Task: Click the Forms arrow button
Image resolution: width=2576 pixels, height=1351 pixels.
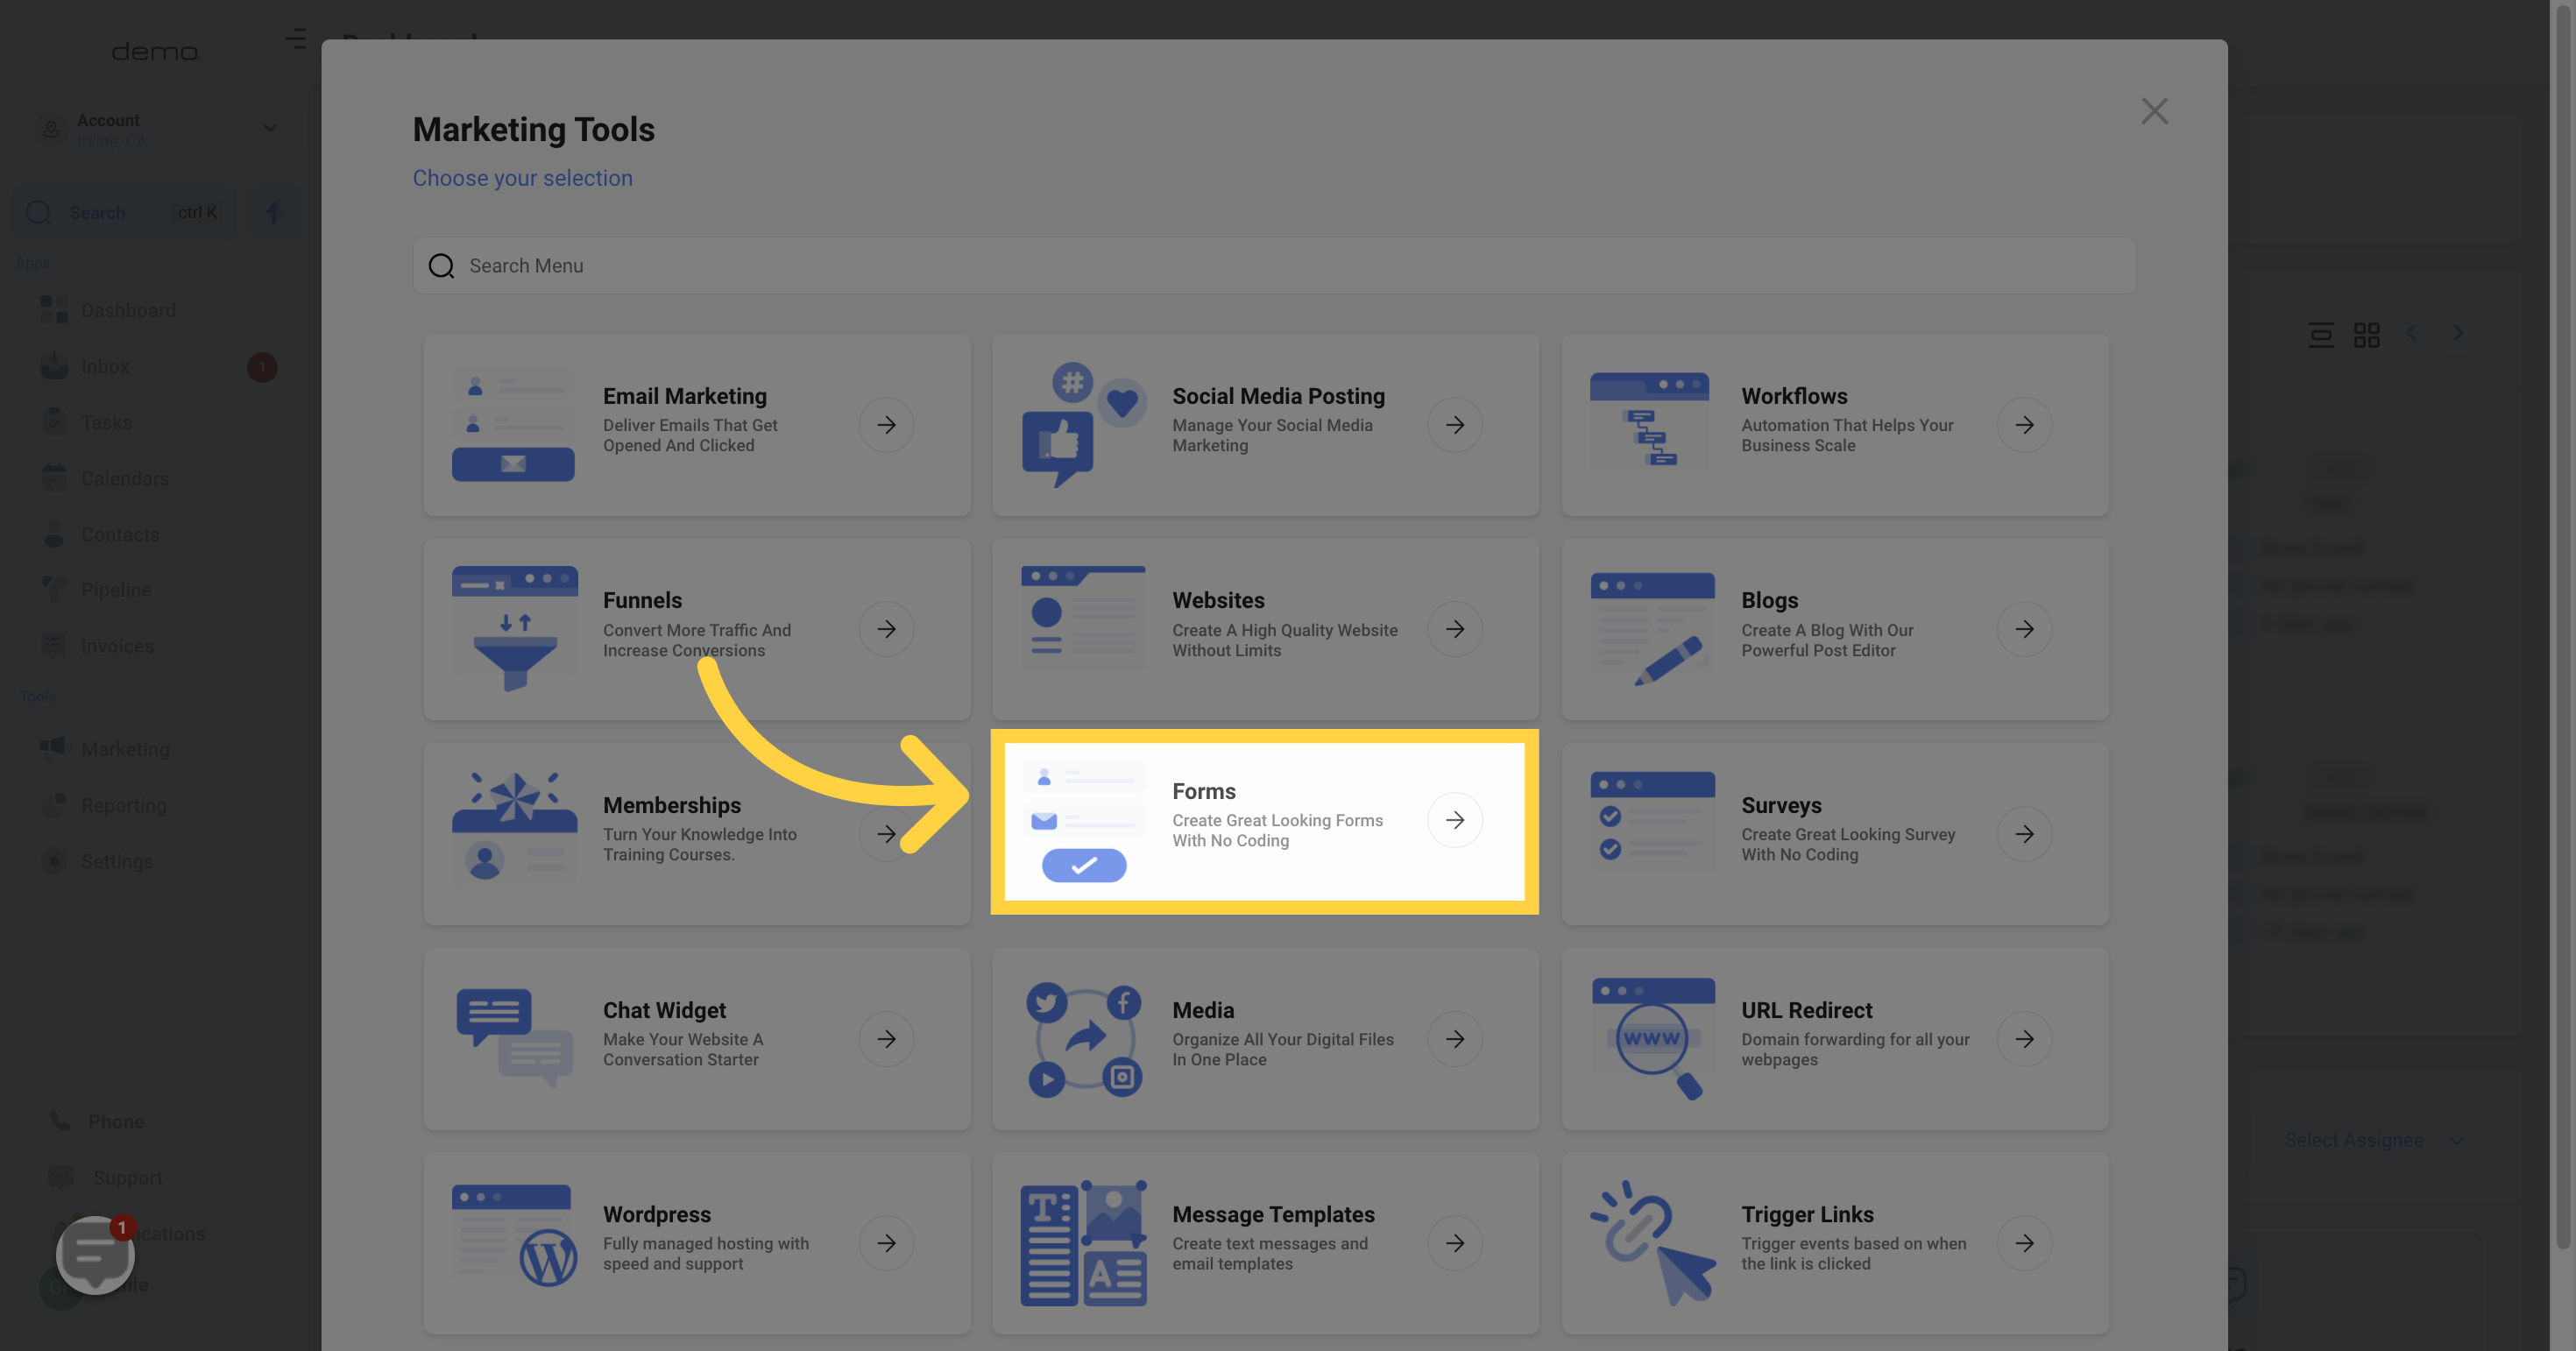Action: tap(1455, 820)
